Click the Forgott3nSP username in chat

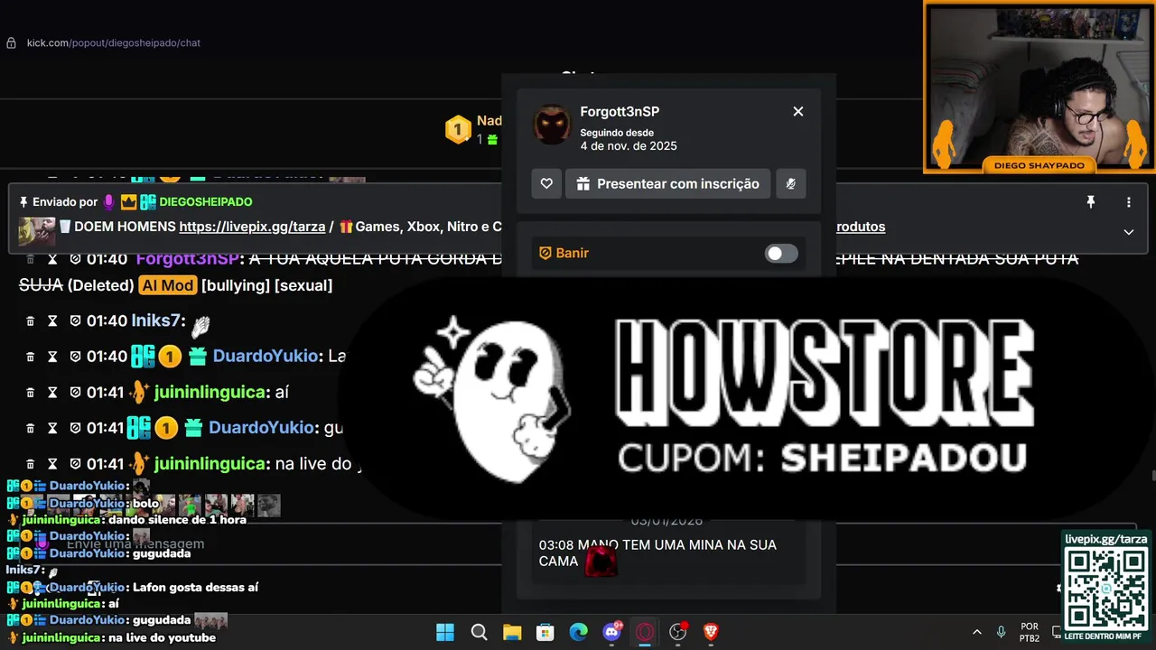[187, 258]
